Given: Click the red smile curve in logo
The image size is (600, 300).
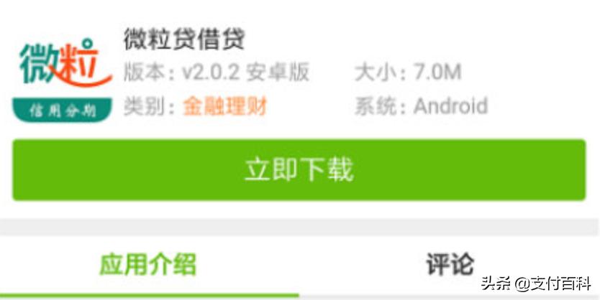Looking at the screenshot, I should coord(86,80).
